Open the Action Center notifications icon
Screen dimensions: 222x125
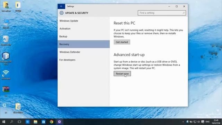pos(203,122)
